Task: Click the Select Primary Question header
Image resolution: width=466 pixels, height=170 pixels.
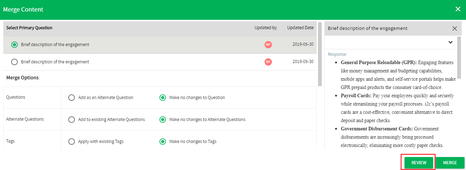Action: tap(29, 28)
